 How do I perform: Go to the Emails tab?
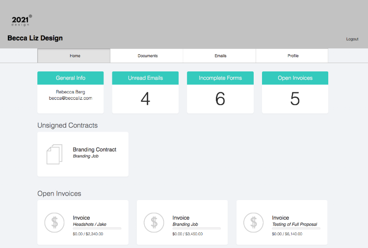click(x=220, y=56)
